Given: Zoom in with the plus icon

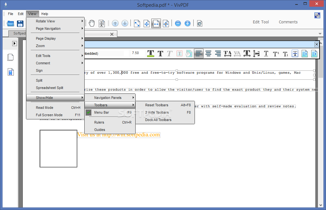Looking at the screenshot, I should click(x=188, y=23).
